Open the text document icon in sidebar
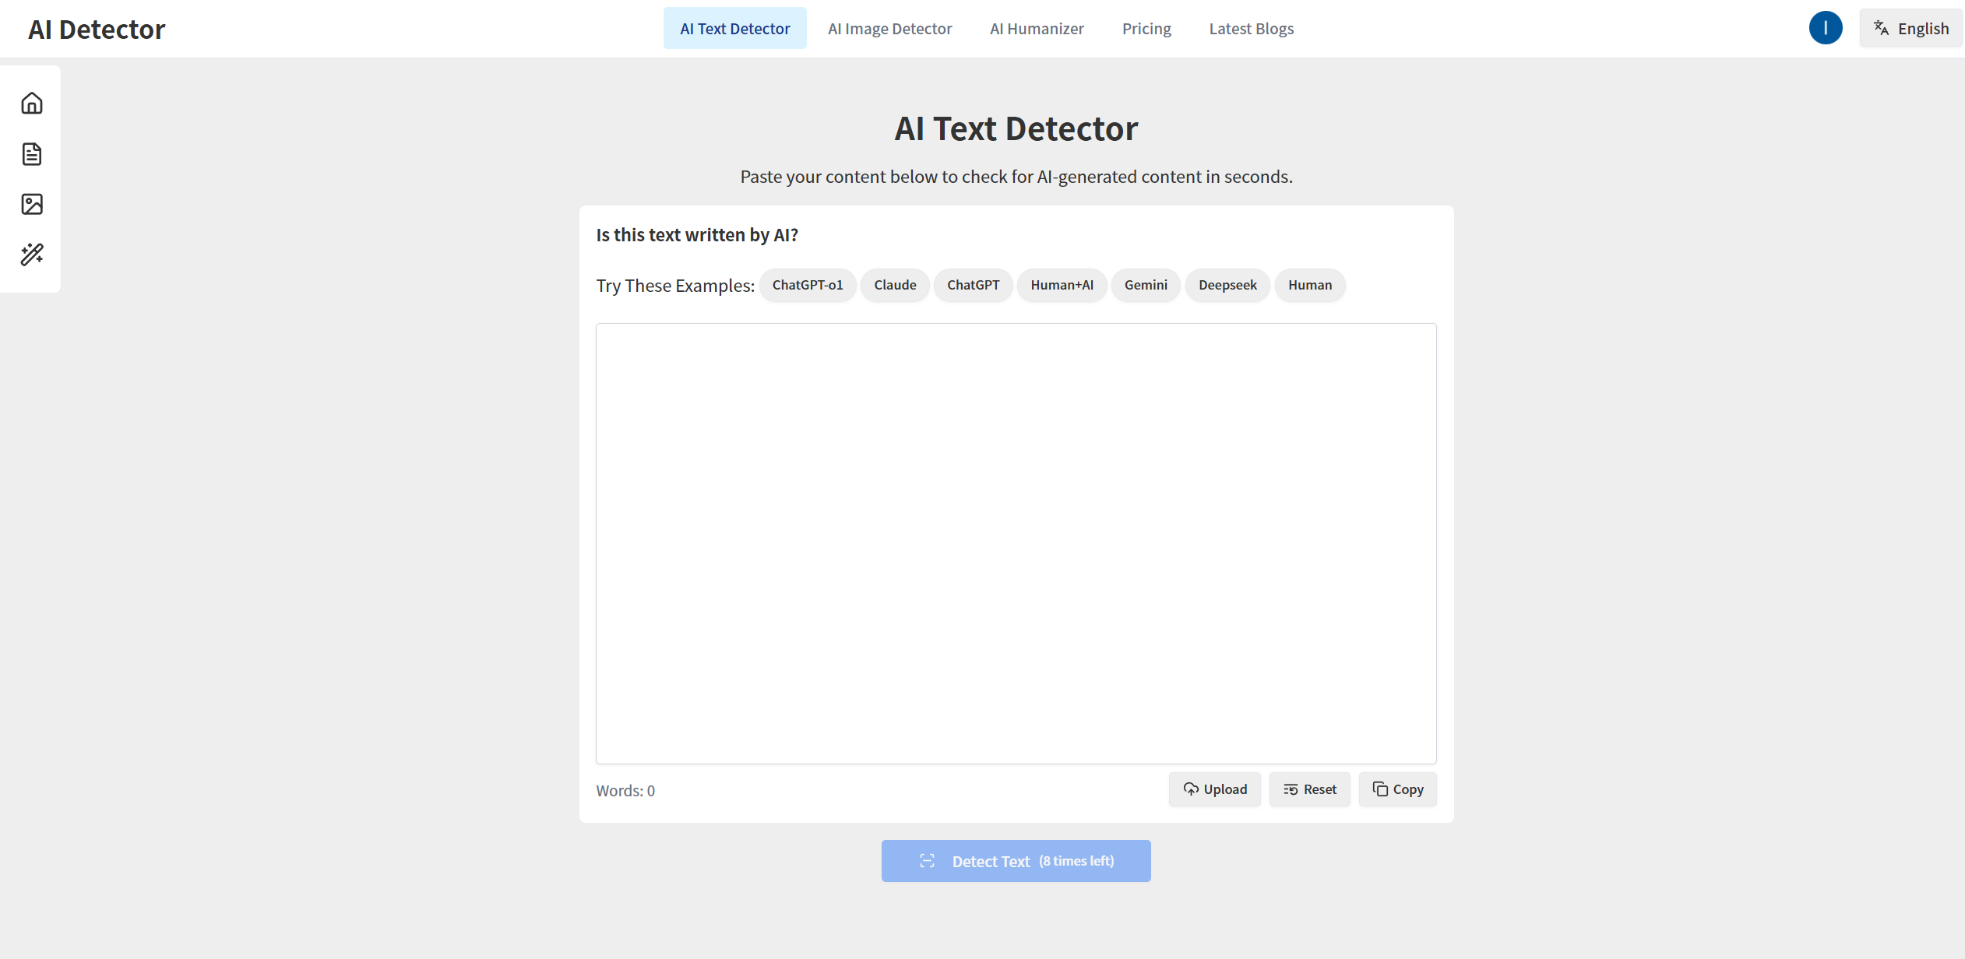The height and width of the screenshot is (959, 1965). tap(32, 154)
